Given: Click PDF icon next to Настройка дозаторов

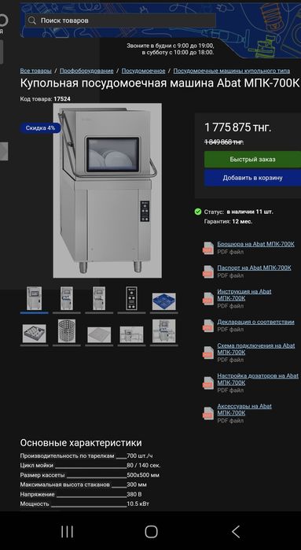Looking at the screenshot, I should (x=208, y=382).
